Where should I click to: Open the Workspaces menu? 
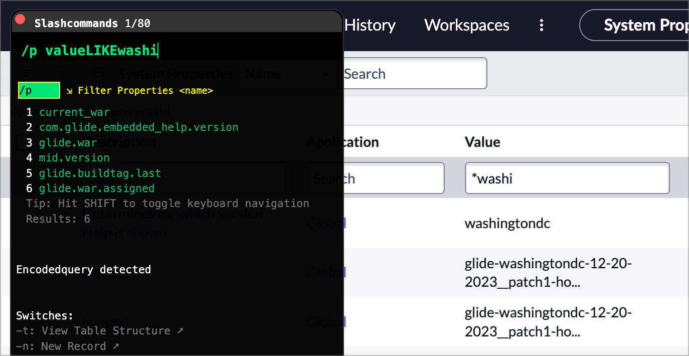(466, 25)
